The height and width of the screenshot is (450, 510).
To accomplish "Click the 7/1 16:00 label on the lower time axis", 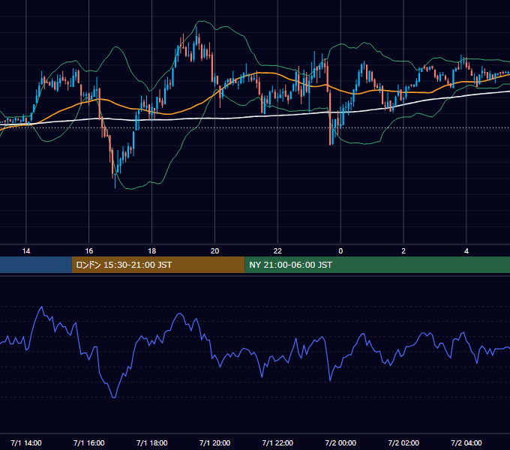I will (x=89, y=442).
